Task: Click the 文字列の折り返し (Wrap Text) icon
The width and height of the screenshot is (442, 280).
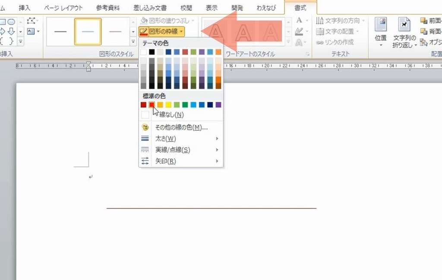Action: coord(404,32)
